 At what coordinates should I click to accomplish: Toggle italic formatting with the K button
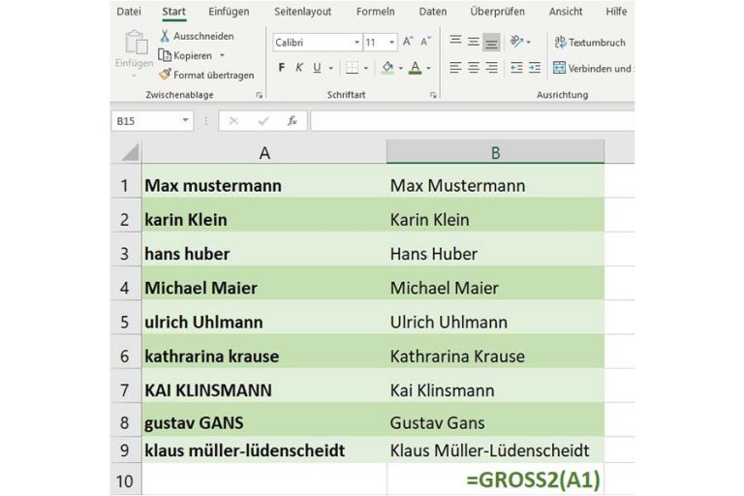click(299, 68)
